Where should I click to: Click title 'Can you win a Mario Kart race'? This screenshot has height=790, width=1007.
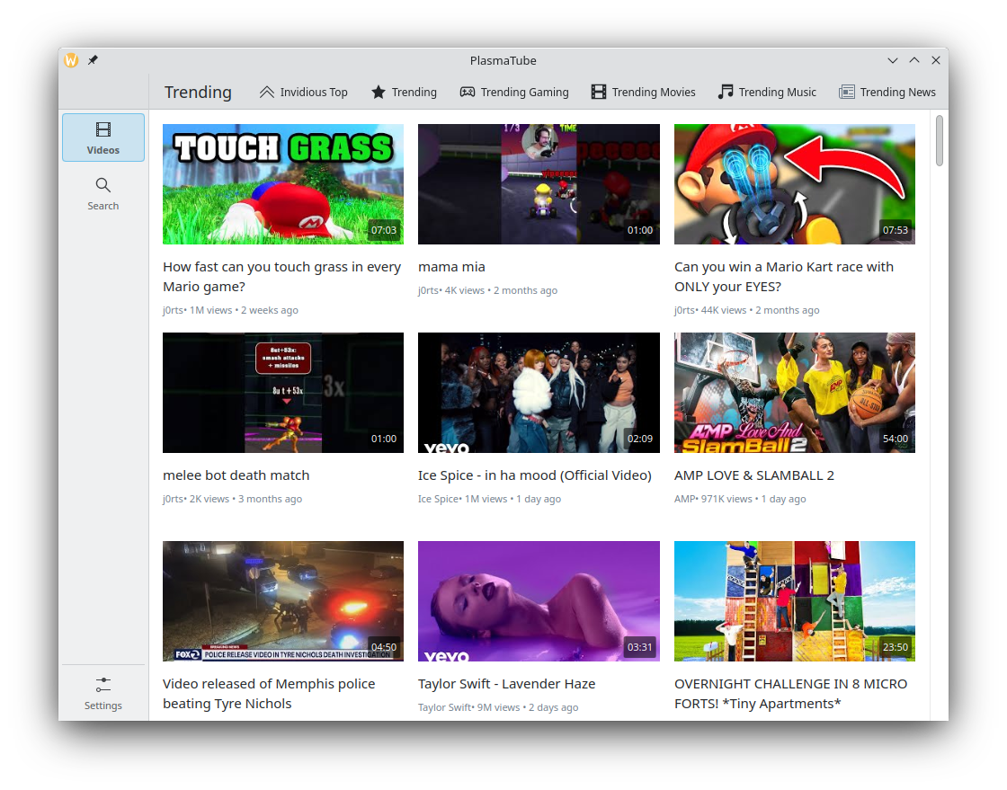(784, 277)
